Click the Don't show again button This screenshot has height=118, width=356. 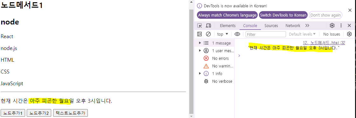pyautogui.click(x=325, y=15)
